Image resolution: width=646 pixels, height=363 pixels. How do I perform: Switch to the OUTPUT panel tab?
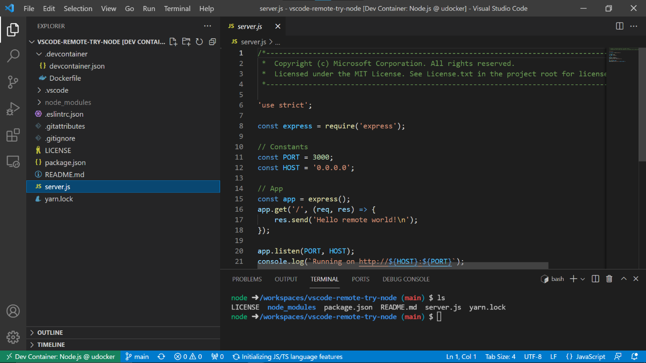point(286,279)
